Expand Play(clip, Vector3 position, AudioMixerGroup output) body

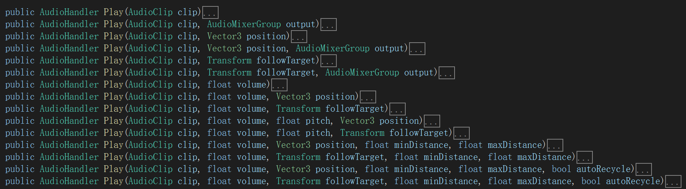[417, 49]
